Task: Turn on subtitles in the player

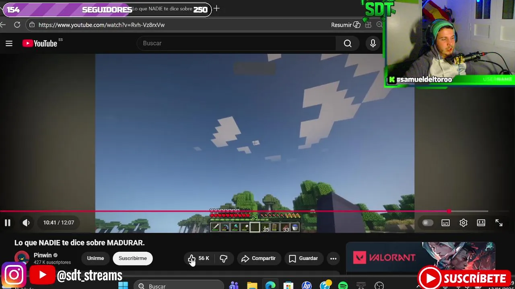Action: pyautogui.click(x=445, y=223)
